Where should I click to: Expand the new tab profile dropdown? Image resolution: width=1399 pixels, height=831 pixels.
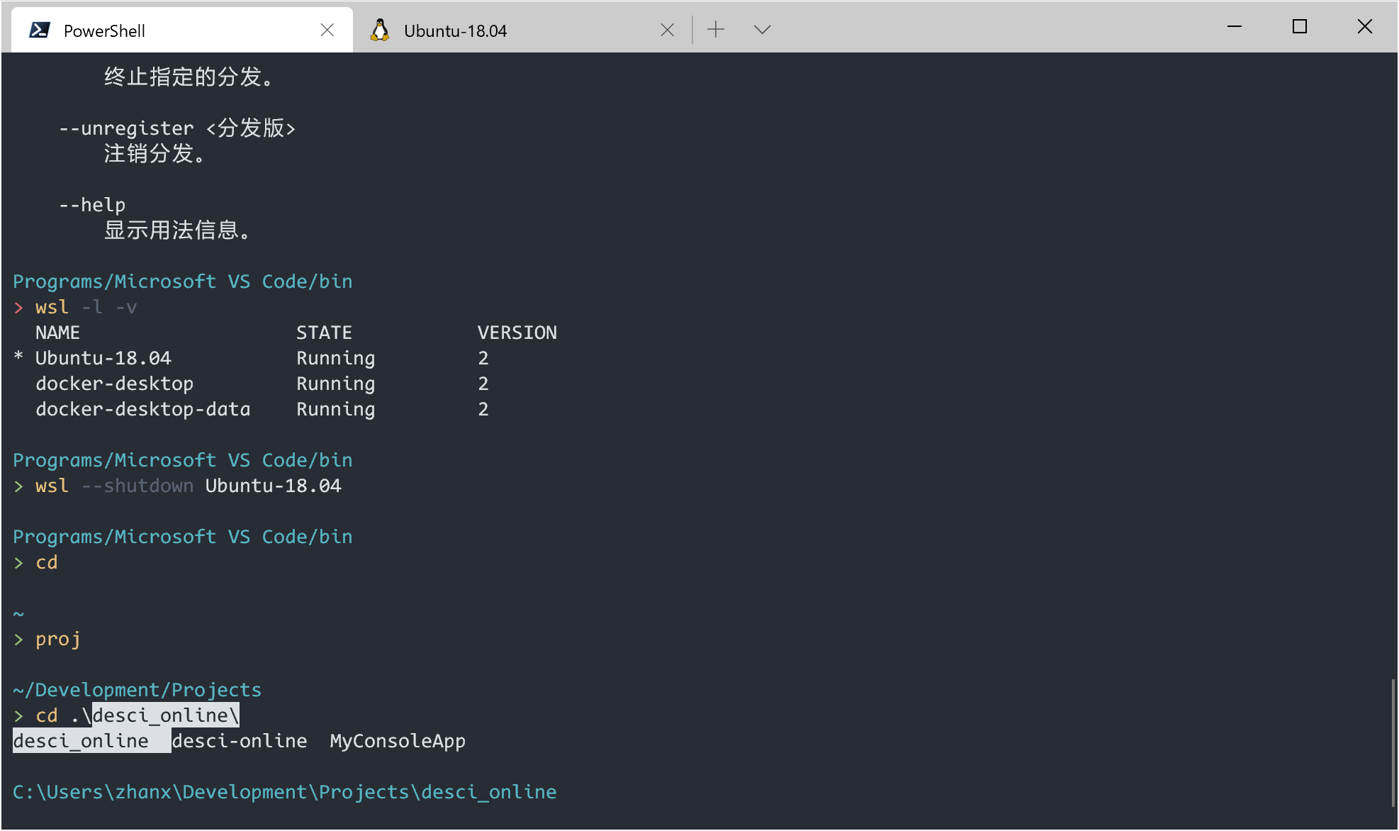[x=762, y=30]
